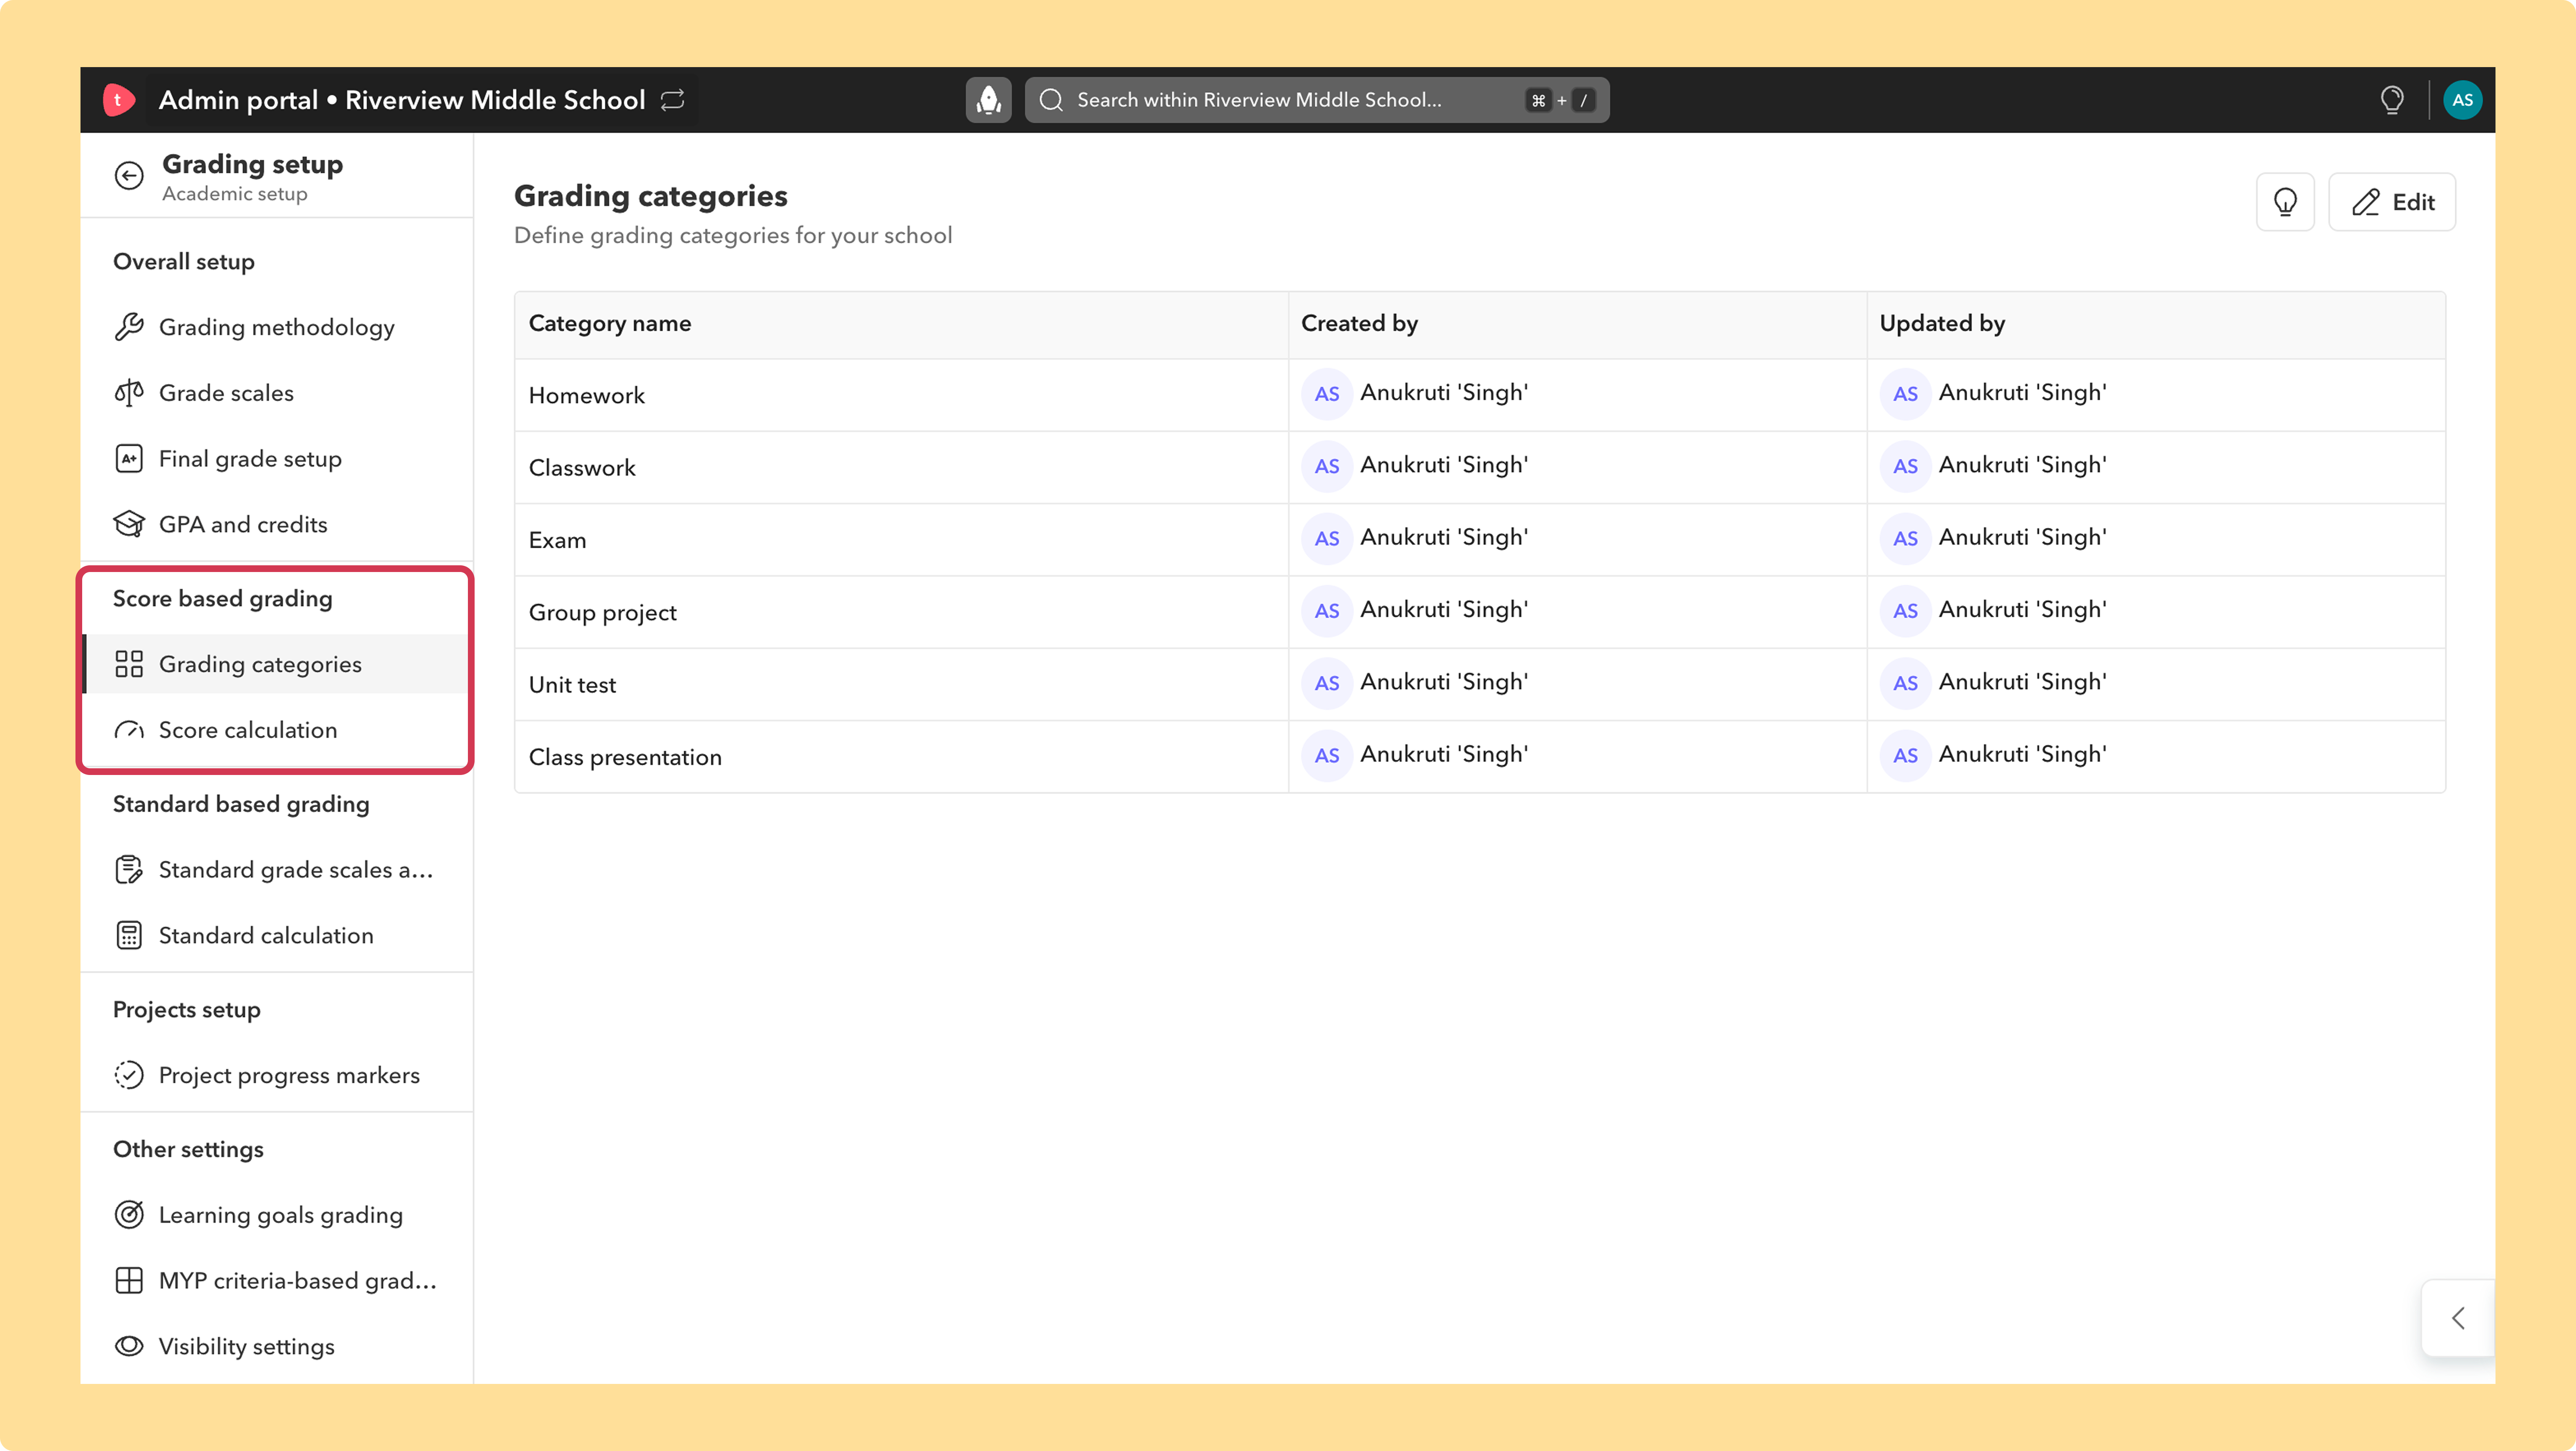
Task: Select the Grading categories sidebar item
Action: pyautogui.click(x=276, y=664)
